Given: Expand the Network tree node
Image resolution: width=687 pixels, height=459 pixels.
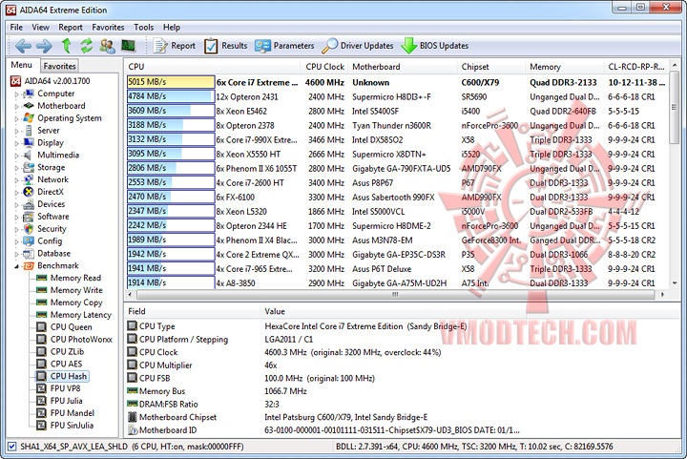Looking at the screenshot, I should click(16, 179).
